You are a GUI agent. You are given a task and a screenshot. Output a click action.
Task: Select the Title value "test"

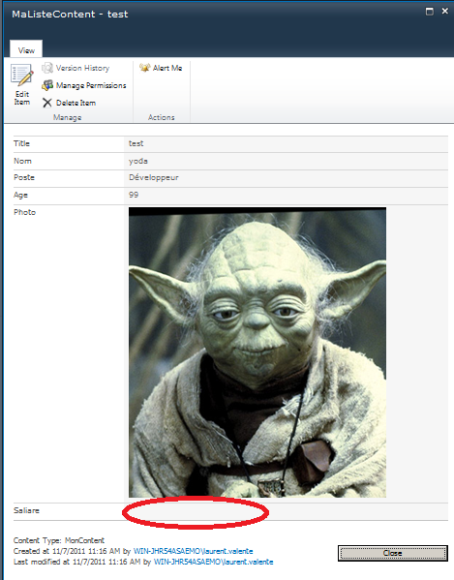(x=136, y=143)
